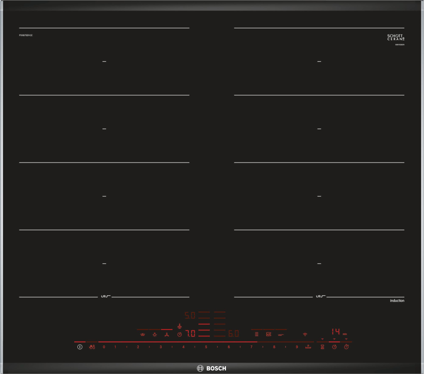
Task: Tap power level 9 on the scale
Action: coord(297,347)
